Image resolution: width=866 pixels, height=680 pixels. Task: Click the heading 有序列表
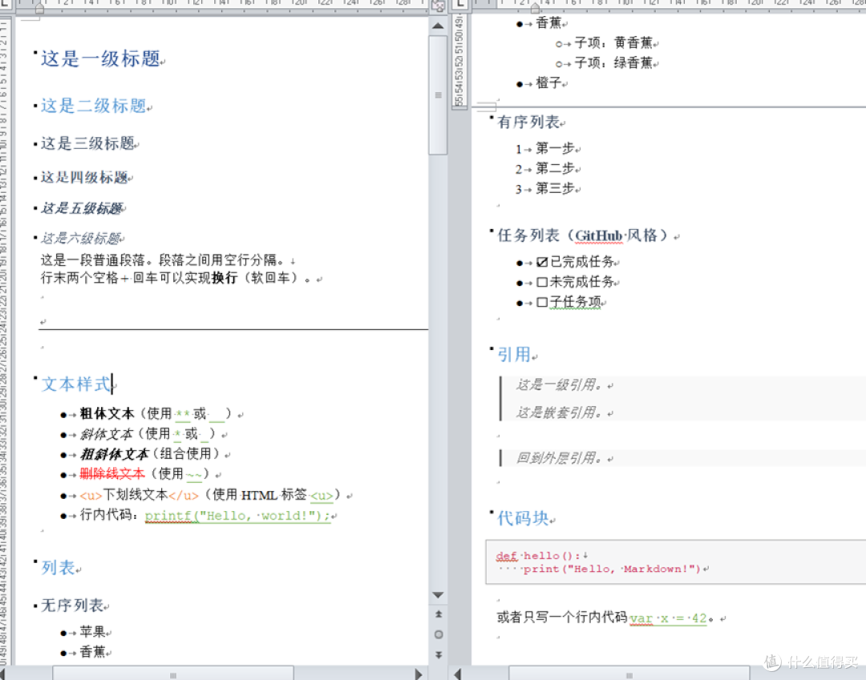pyautogui.click(x=528, y=122)
